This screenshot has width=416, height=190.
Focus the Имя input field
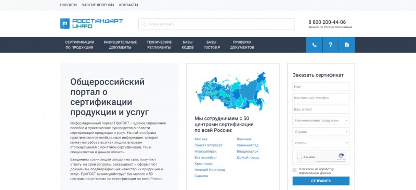[321, 87]
